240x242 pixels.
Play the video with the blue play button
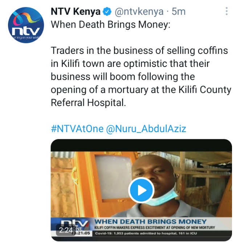(x=141, y=190)
